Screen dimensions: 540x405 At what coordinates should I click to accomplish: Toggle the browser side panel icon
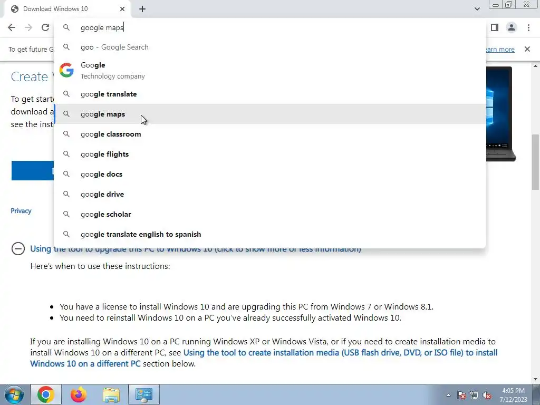pos(495,27)
